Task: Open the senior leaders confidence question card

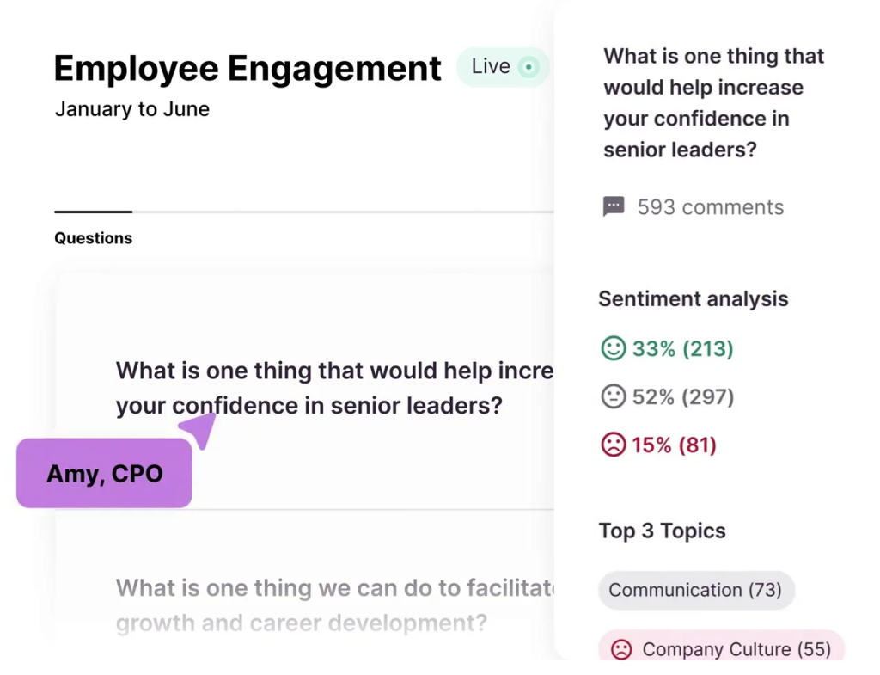Action: point(335,388)
